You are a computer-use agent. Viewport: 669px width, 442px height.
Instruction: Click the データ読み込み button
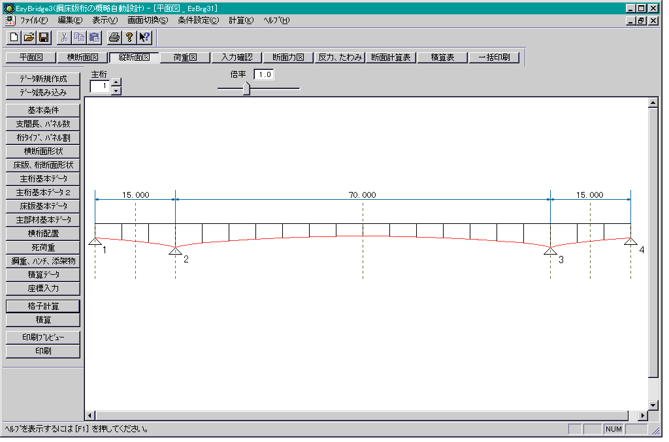[x=43, y=93]
